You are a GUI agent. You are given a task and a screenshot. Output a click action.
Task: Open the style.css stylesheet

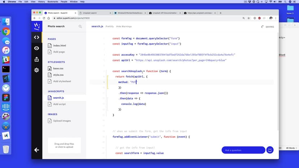(x=58, y=75)
